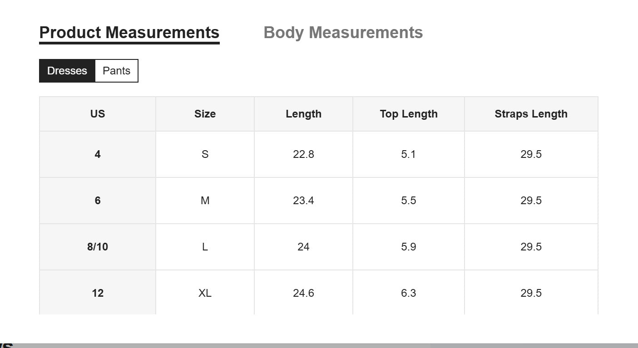Screen dimensions: 638x348
Task: Select the Straps Length column header
Action: tap(531, 114)
